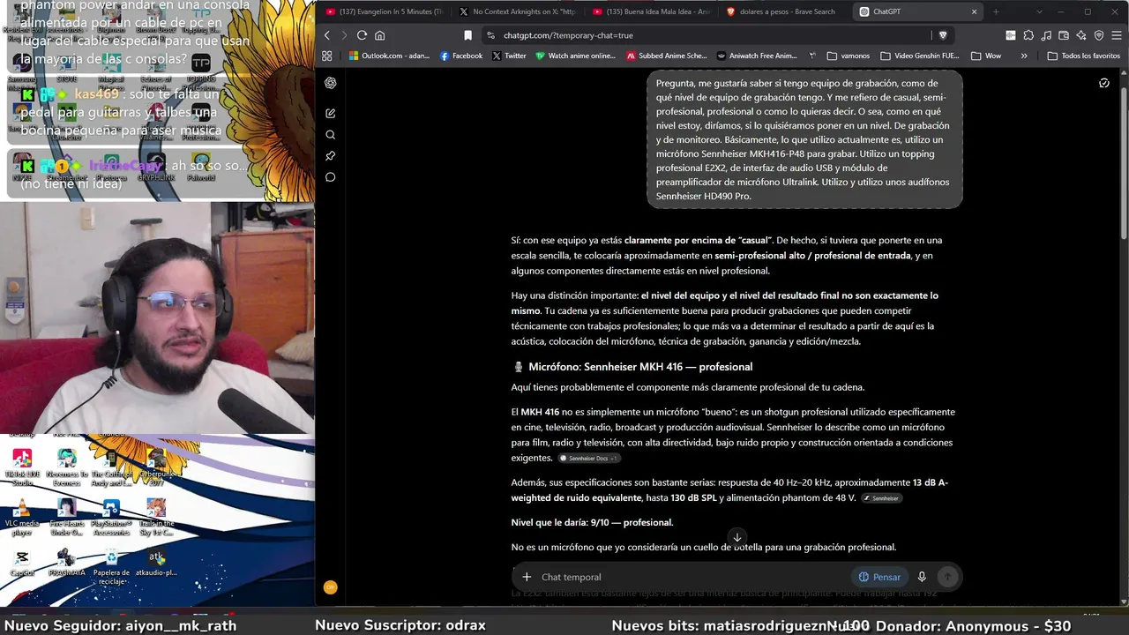Open the orange user profile avatar
The height and width of the screenshot is (635, 1129).
331,587
